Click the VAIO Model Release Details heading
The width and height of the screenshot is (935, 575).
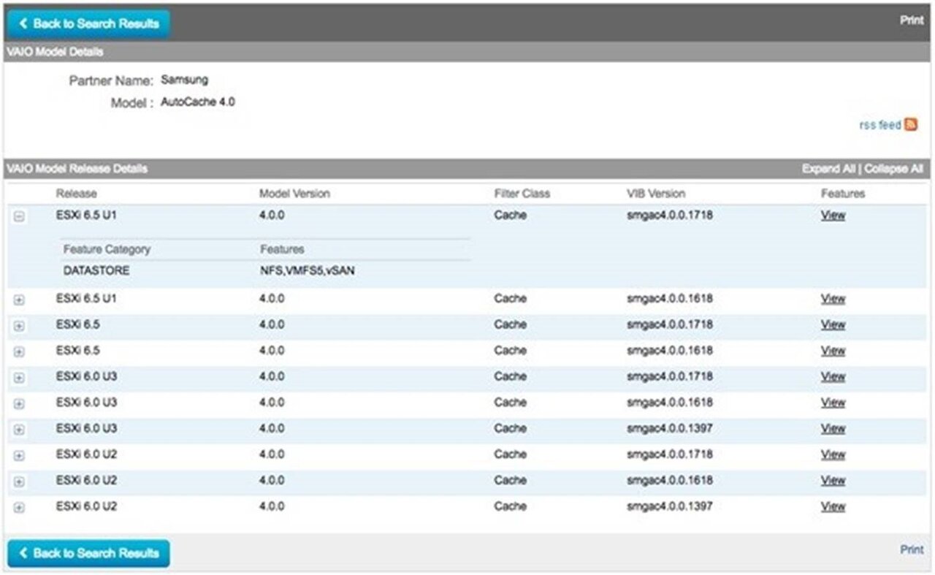point(77,169)
